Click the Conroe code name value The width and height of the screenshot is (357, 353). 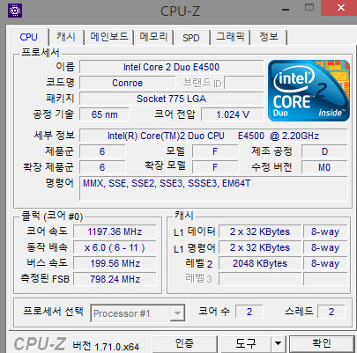click(x=128, y=83)
